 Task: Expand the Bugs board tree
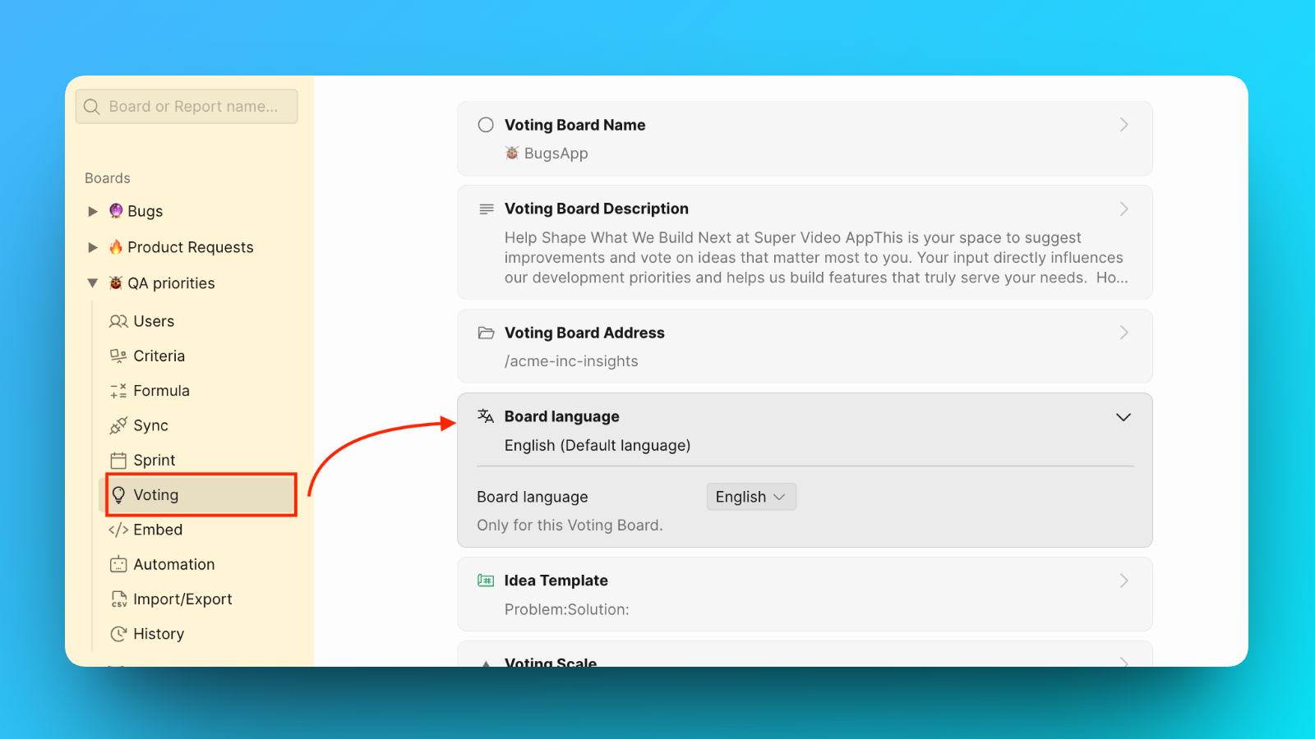(x=93, y=211)
